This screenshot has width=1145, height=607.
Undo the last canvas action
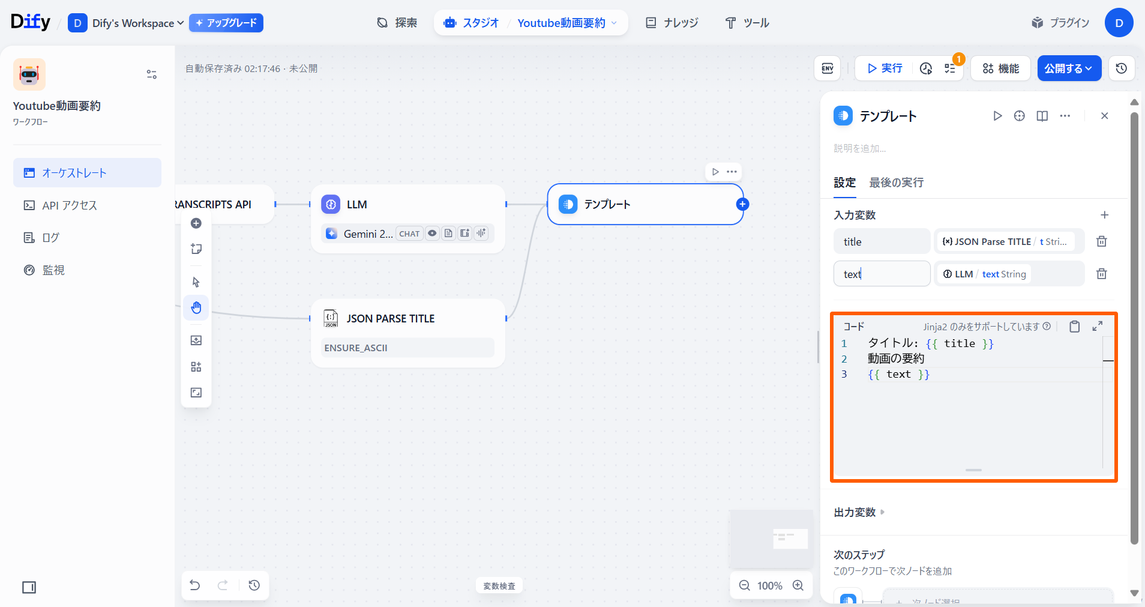195,585
